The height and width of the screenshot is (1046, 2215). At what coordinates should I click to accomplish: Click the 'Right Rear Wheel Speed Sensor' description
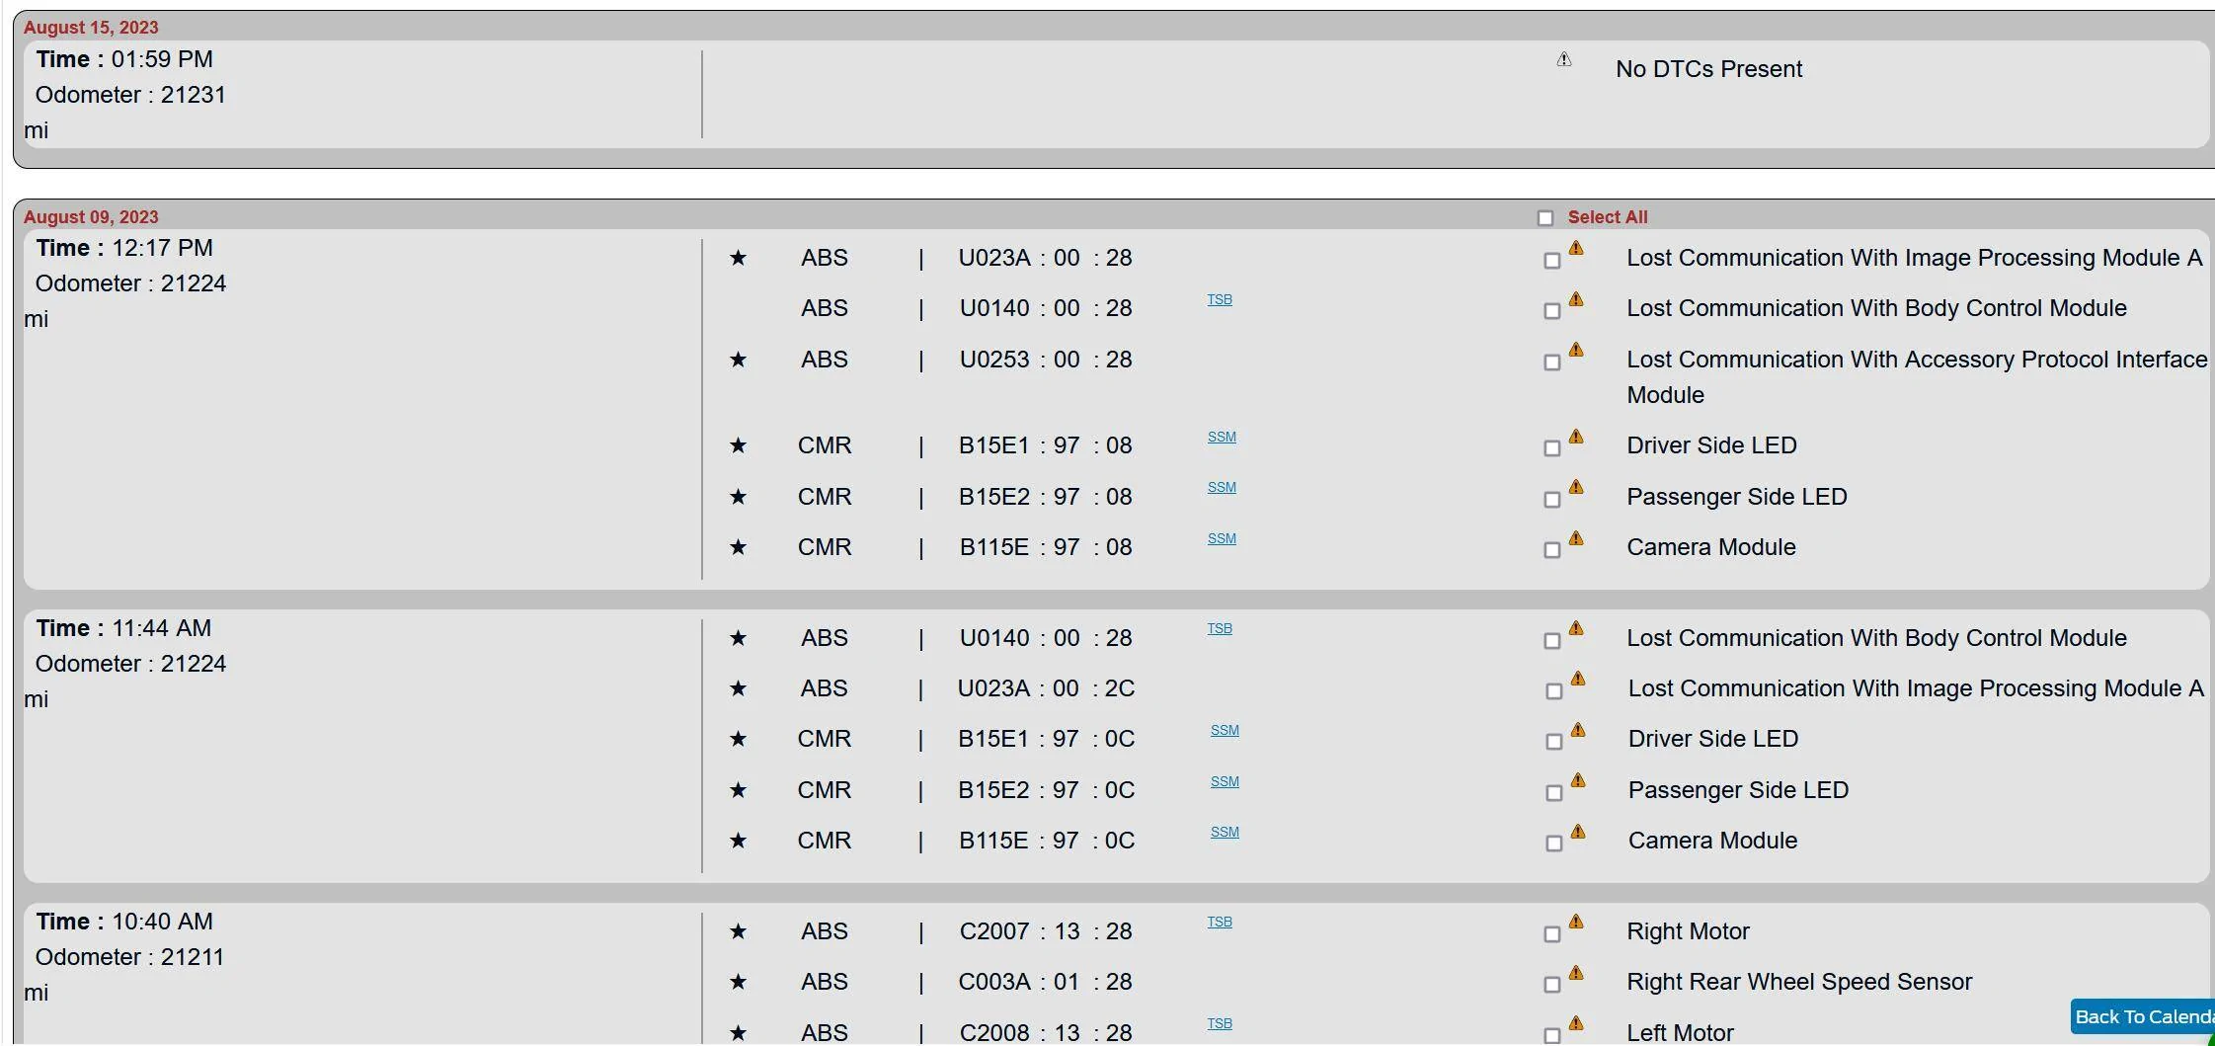coord(1799,982)
